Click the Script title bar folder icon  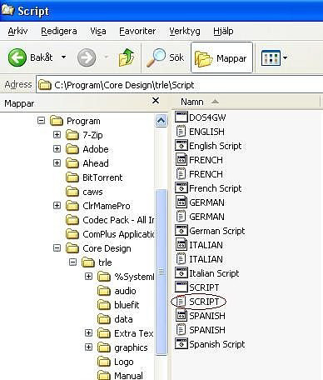tap(7, 10)
